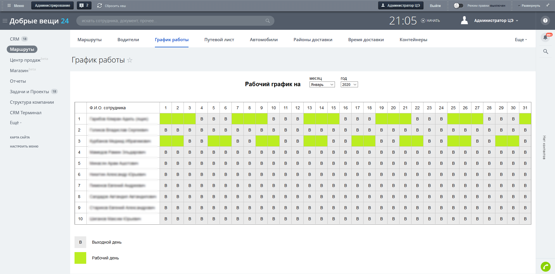Open the year dropdown showing 2020
Viewport: 555px width, 274px height.
349,85
